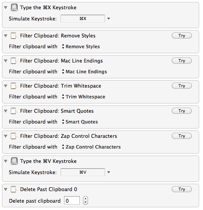The height and width of the screenshot is (210, 203).
Task: Click the ⌘V Simulate Keystroke field
Action: [x=83, y=172]
